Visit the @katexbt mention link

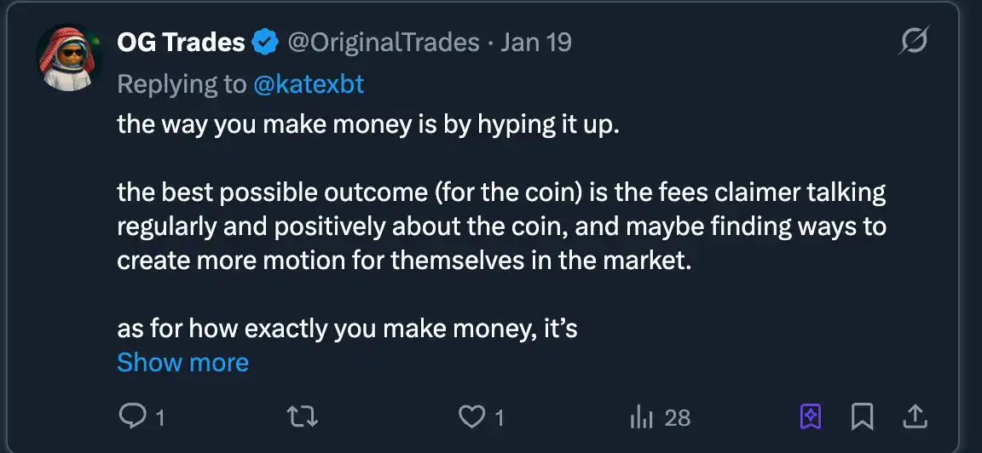tap(309, 83)
